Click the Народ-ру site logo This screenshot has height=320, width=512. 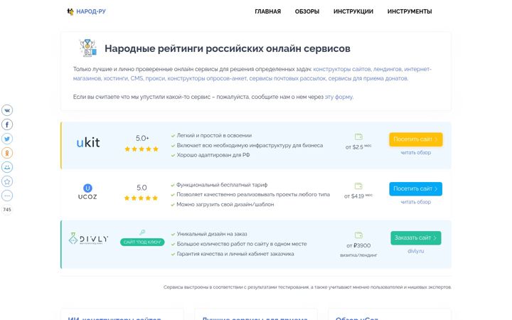coord(87,11)
